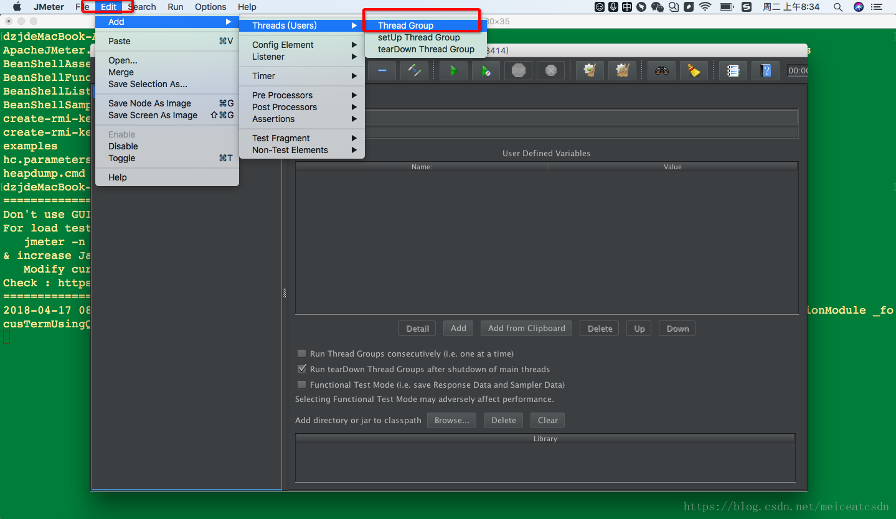Open the Run menu
This screenshot has width=896, height=519.
coord(176,7)
